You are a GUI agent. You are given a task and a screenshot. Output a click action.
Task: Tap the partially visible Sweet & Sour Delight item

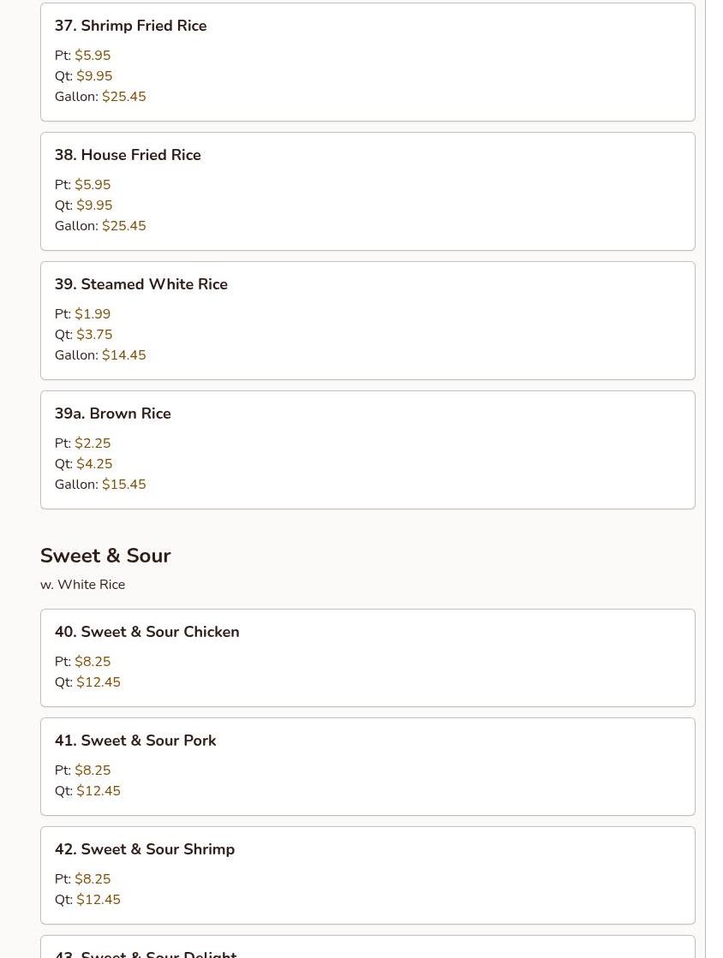tap(146, 952)
